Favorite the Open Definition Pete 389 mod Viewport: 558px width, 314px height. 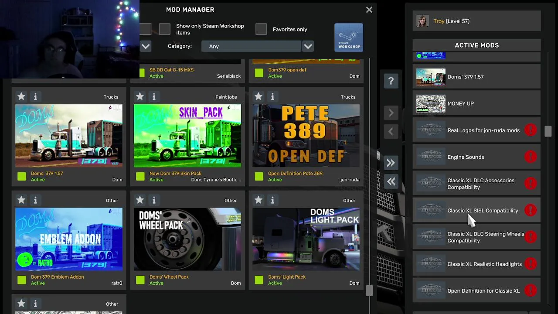click(259, 96)
